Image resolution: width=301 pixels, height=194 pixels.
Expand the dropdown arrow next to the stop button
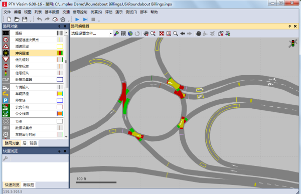(x=99, y=21)
